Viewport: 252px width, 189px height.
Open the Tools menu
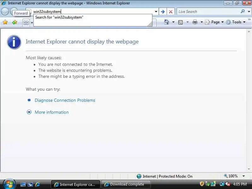coord(236,22)
